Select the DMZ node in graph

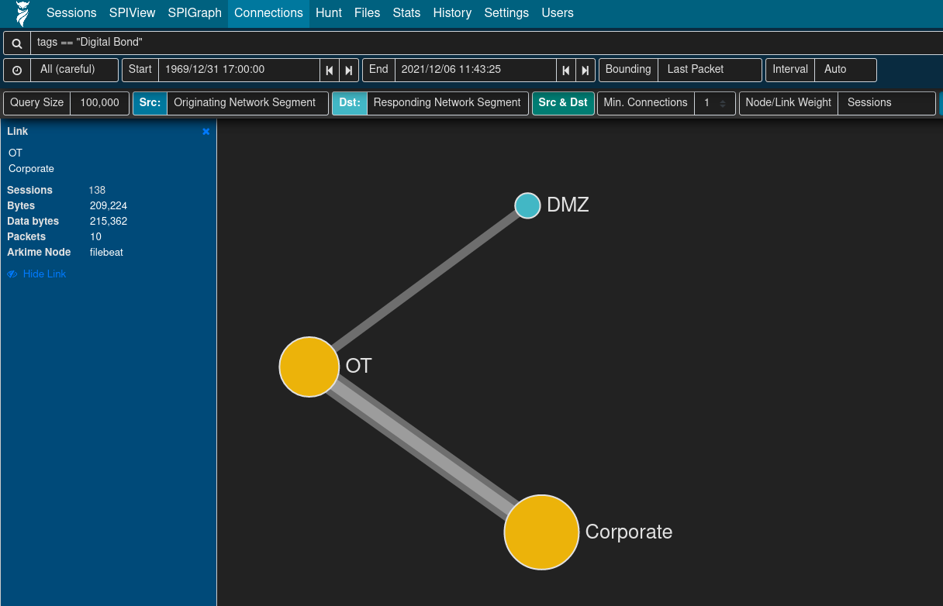[527, 205]
